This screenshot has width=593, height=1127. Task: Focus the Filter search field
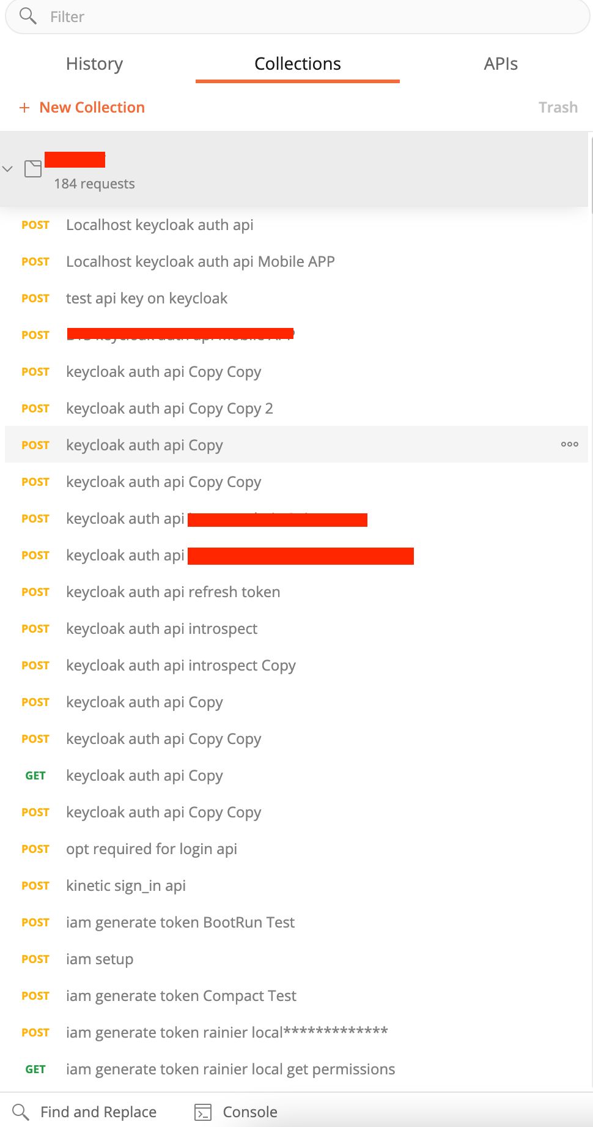[306, 17]
